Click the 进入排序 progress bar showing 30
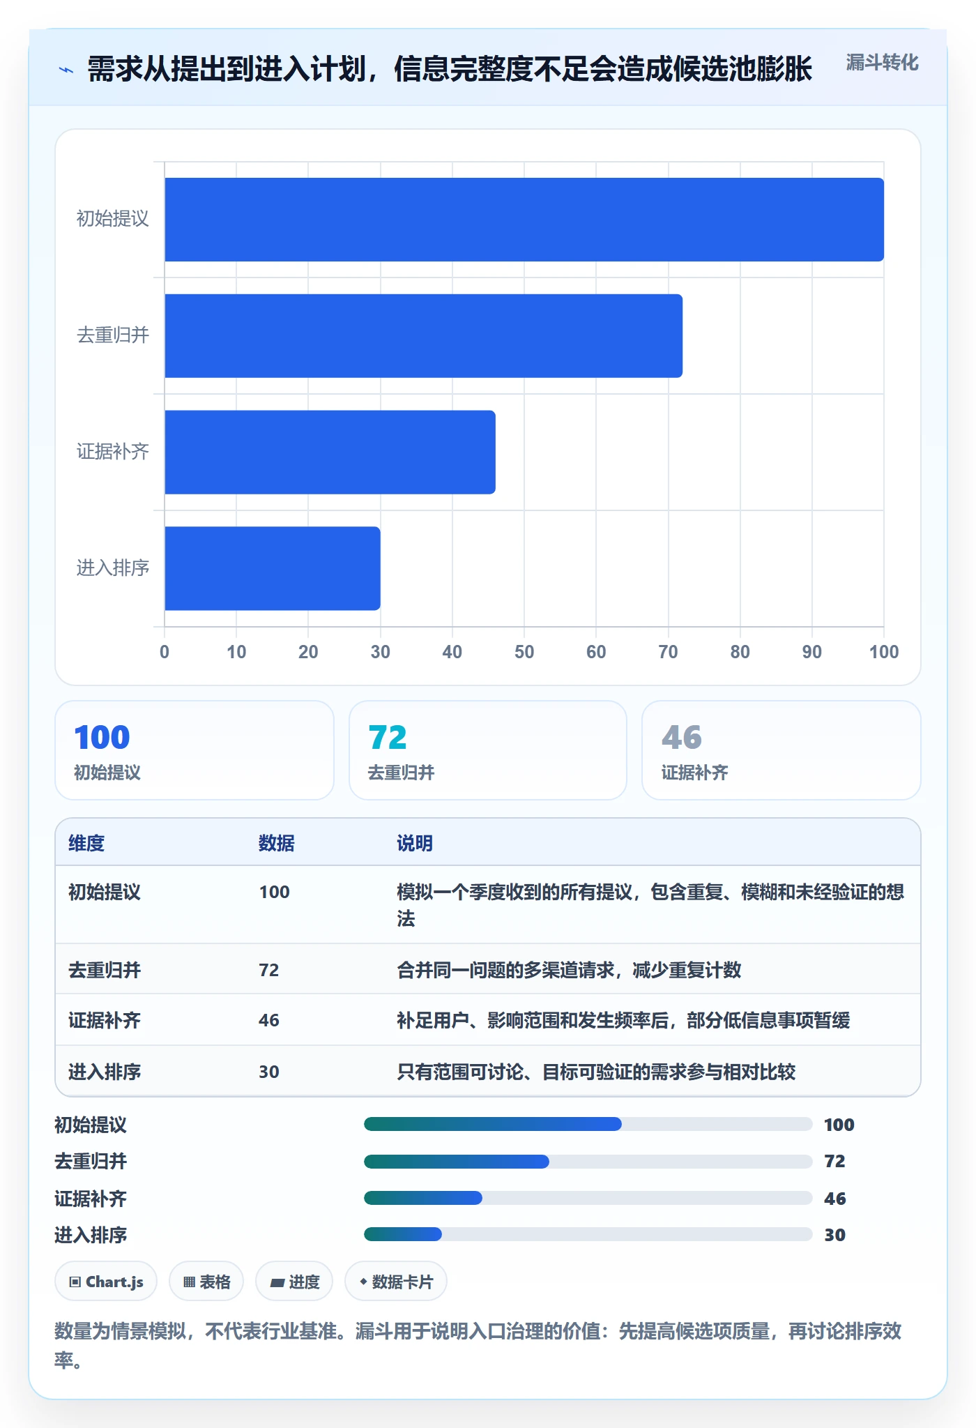The image size is (976, 1428). tap(588, 1234)
